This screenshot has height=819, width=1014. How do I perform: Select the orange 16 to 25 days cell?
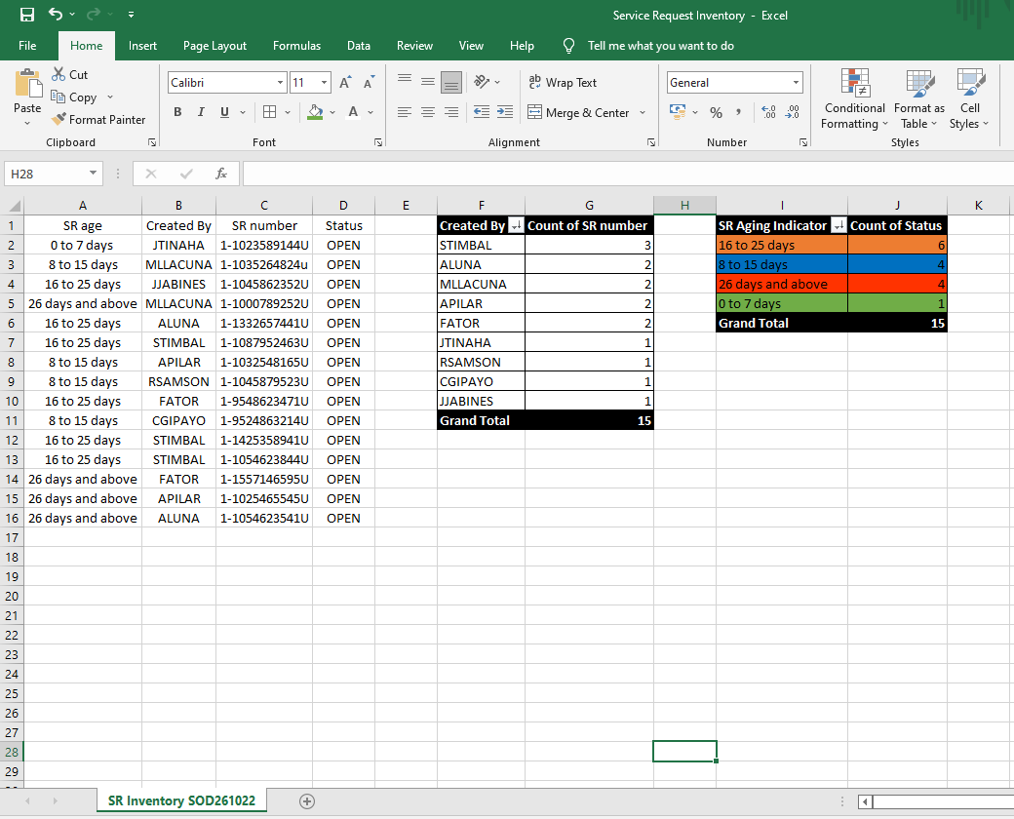782,245
